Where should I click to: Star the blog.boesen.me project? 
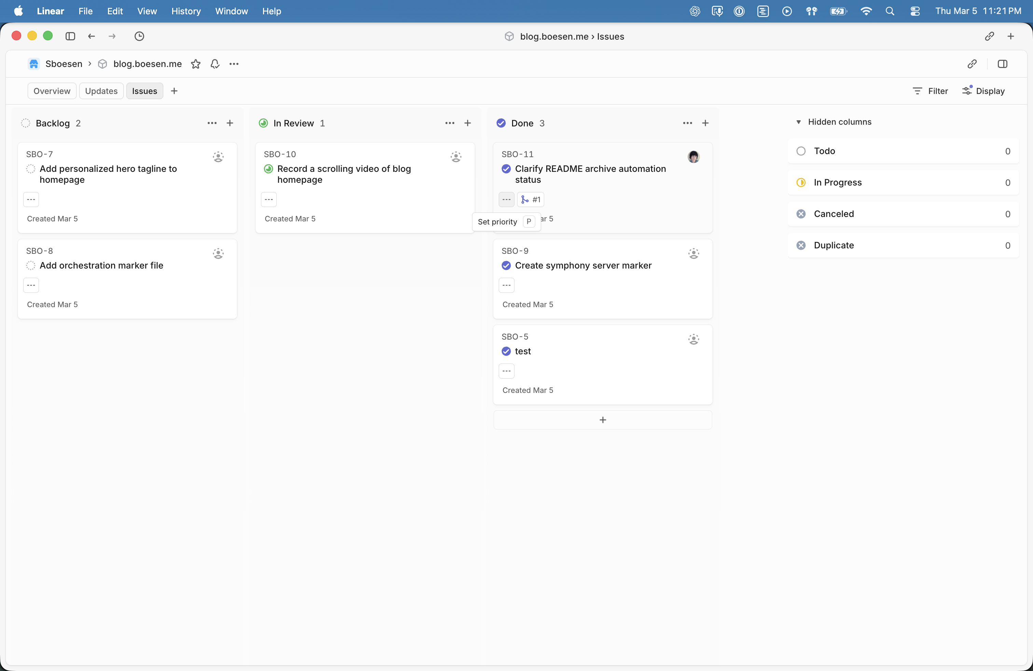[195, 64]
